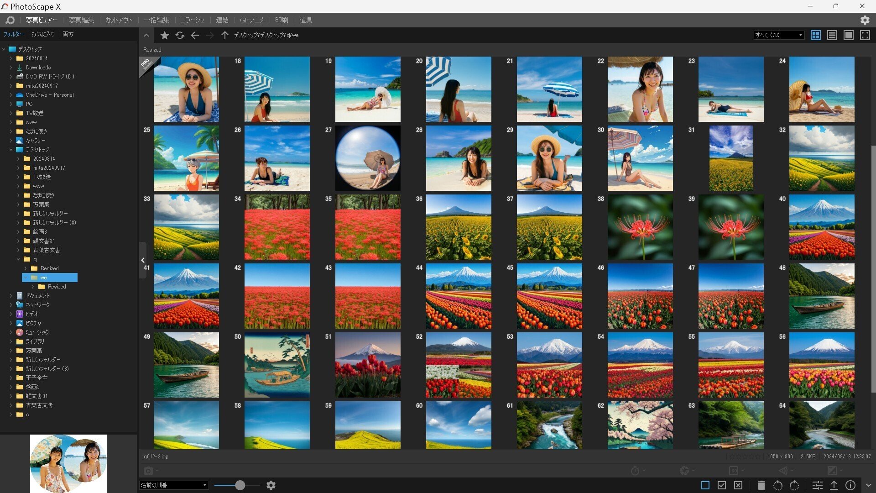
Task: Open PhotoScape X settings with the gear icon
Action: tap(865, 20)
